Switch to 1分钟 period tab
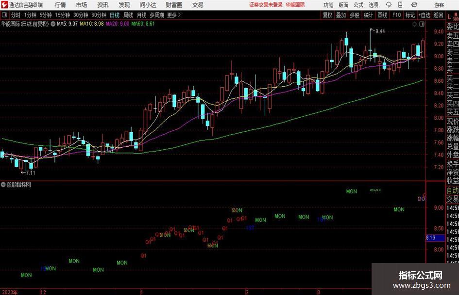459x295 pixels. tap(30, 15)
